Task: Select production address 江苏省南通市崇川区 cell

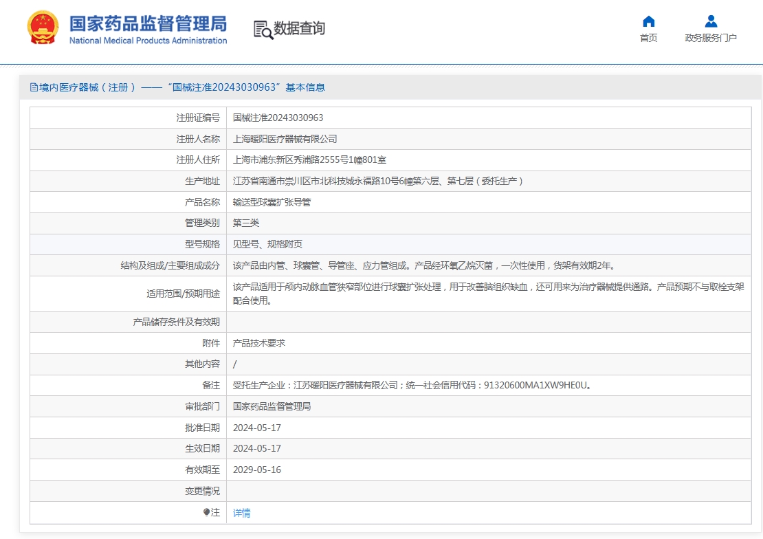Action: [377, 181]
